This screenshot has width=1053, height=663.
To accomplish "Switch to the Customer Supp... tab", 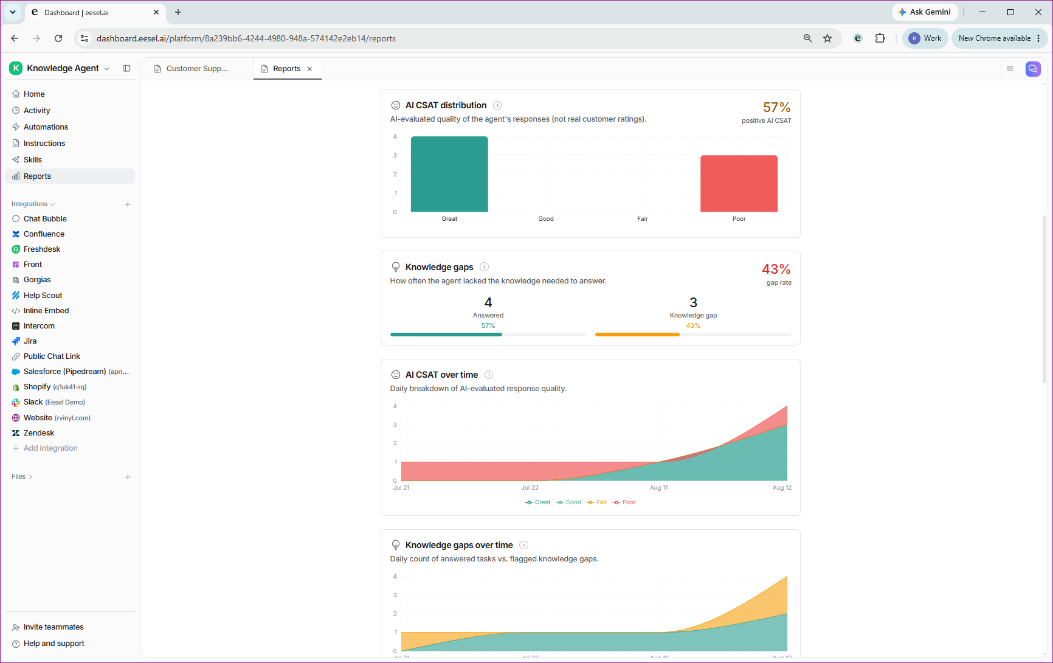I will (x=197, y=69).
